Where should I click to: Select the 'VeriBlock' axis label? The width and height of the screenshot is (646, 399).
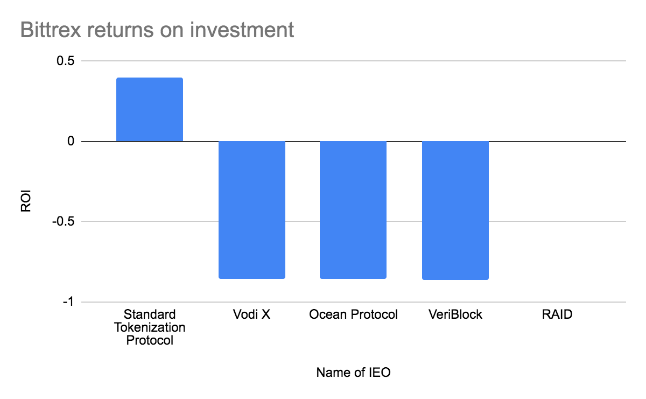pos(455,314)
